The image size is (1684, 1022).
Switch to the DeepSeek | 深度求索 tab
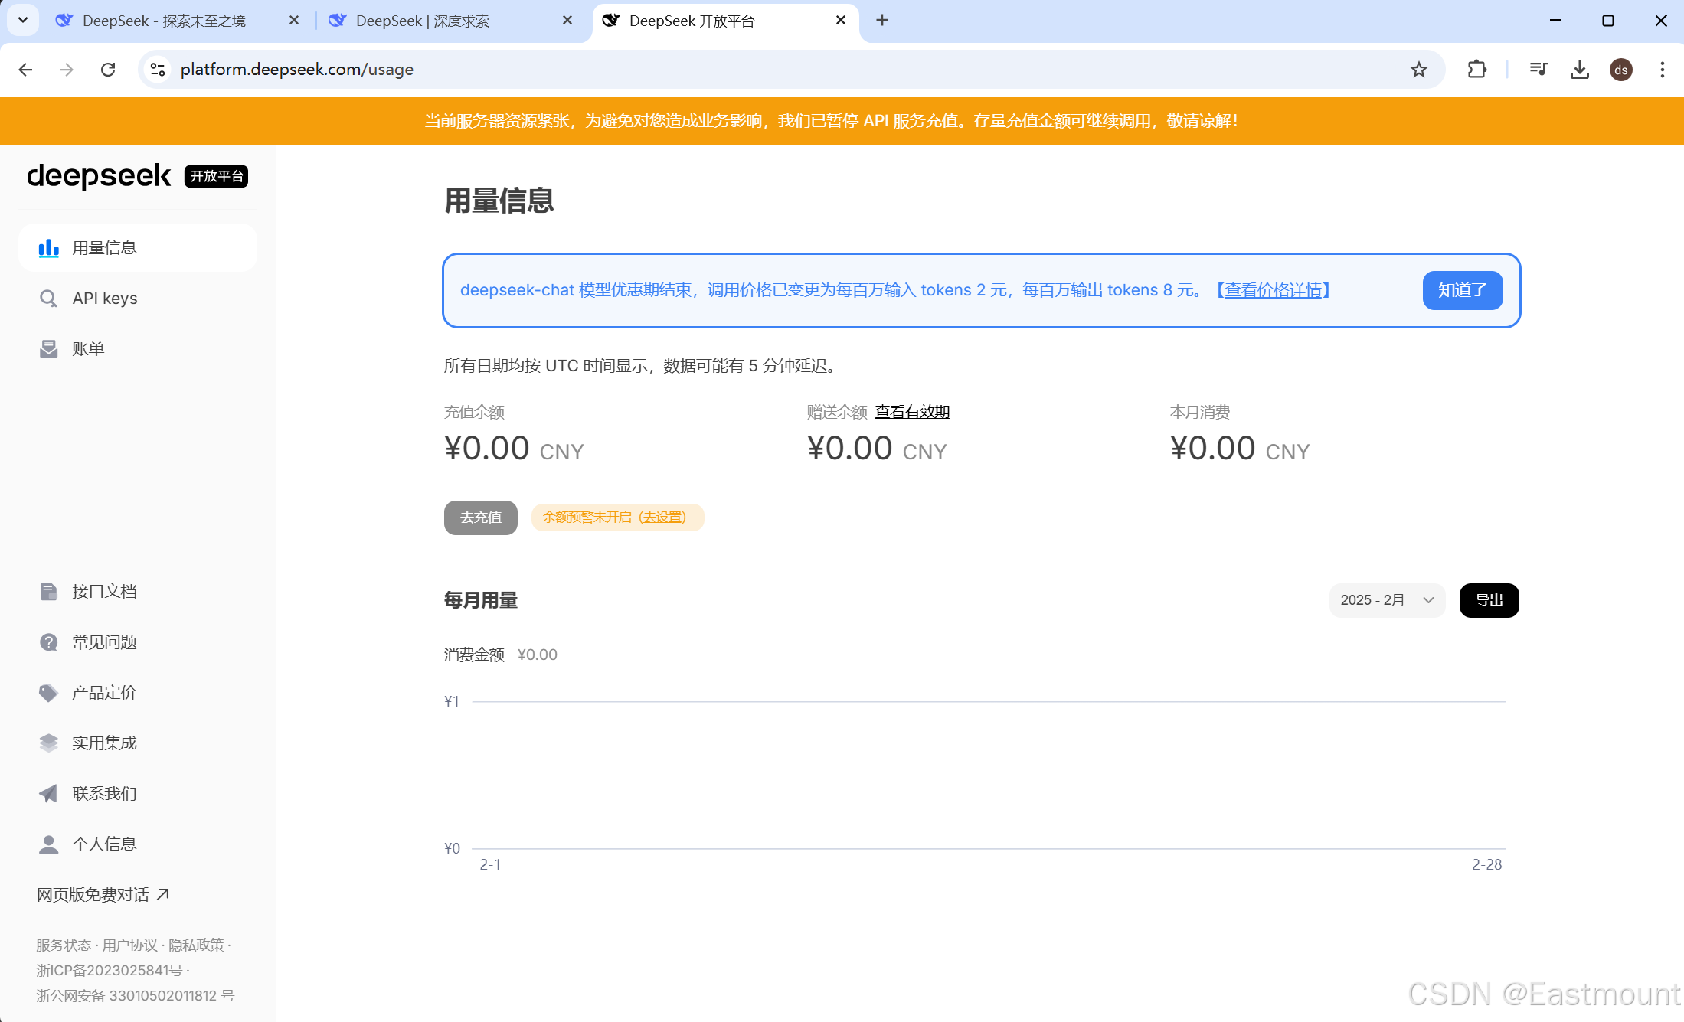coord(422,21)
